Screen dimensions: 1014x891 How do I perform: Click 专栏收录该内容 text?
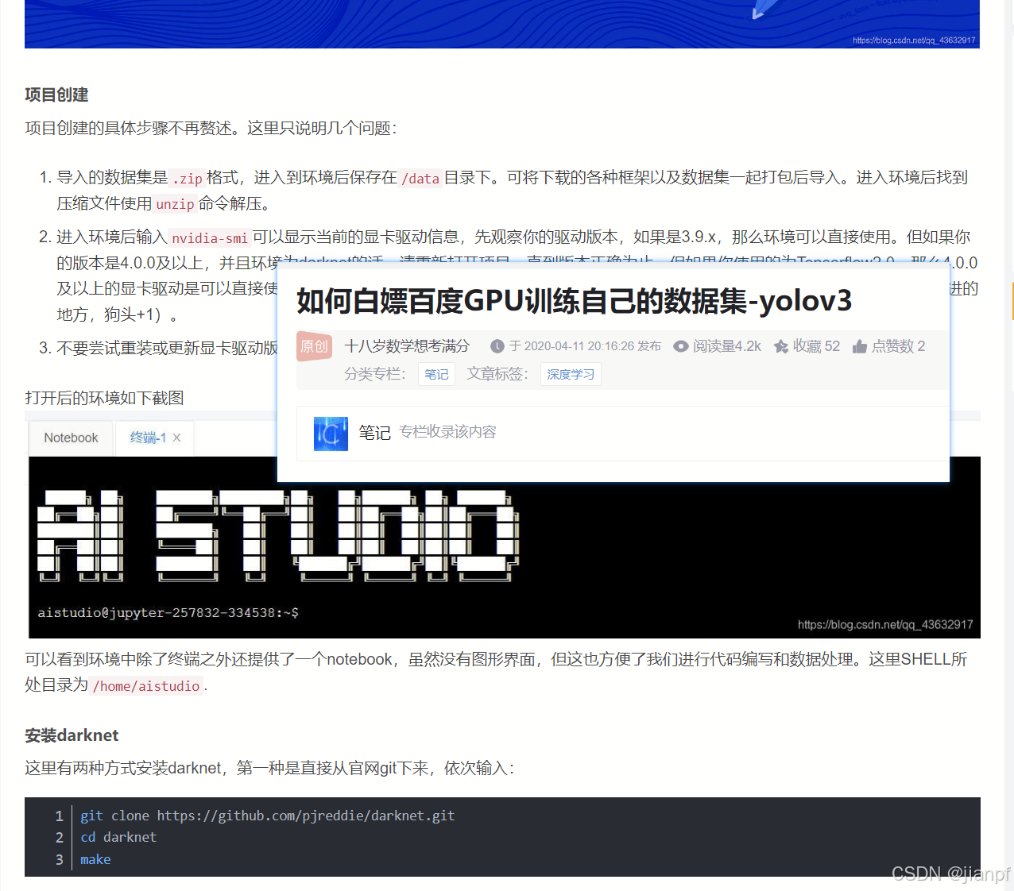click(447, 432)
